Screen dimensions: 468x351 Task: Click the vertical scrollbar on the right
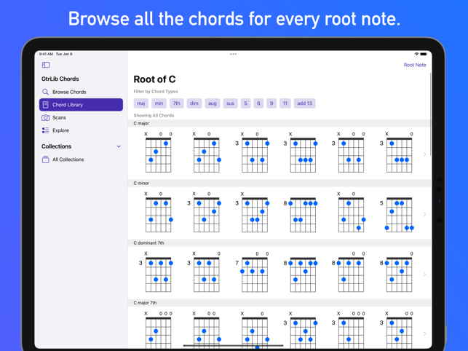pos(430,114)
